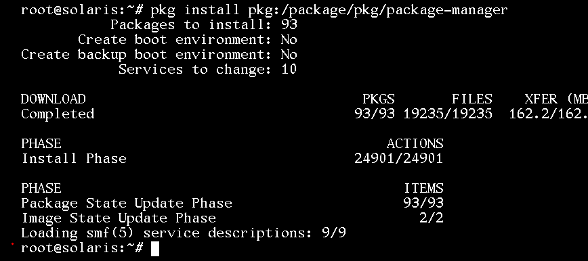Click the 'Install Phase' row label

(74, 158)
